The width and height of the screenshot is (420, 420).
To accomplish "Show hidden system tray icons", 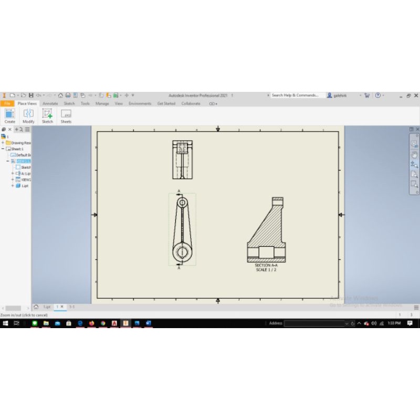I will 359,323.
